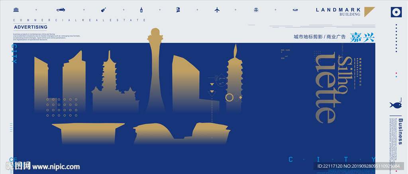Click the COMMERCIAL REAL ESTATE text
This screenshot has height=174, width=408.
(x=79, y=20)
